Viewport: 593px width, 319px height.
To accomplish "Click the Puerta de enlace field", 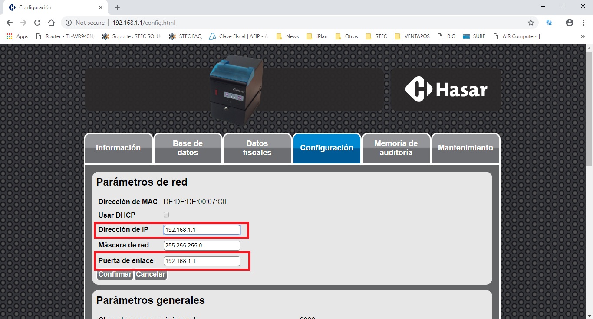I will [202, 261].
